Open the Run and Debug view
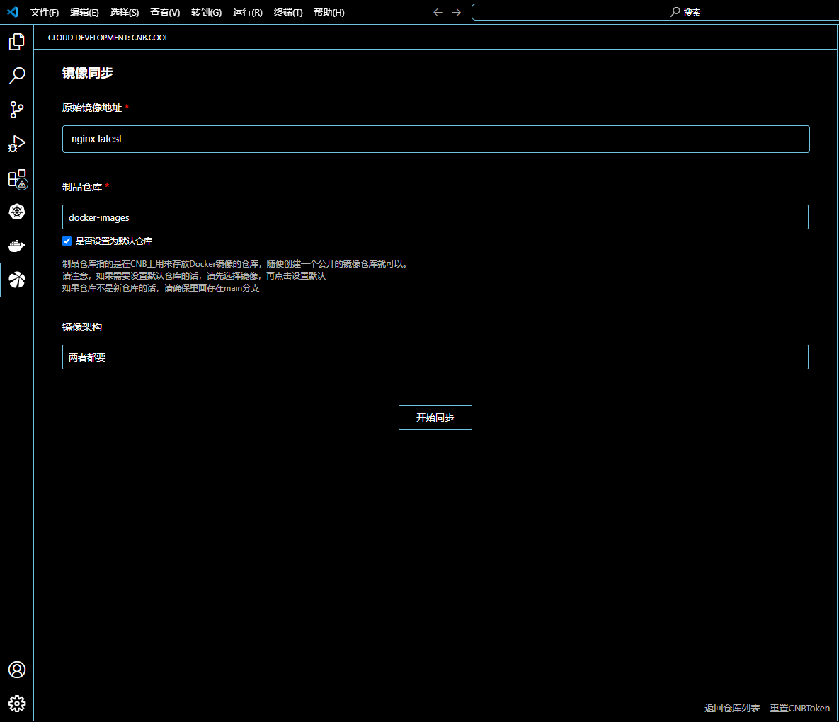The height and width of the screenshot is (722, 839). click(x=16, y=144)
